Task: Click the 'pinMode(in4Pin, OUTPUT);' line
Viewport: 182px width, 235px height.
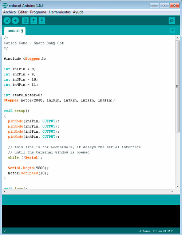Action: click(34, 137)
